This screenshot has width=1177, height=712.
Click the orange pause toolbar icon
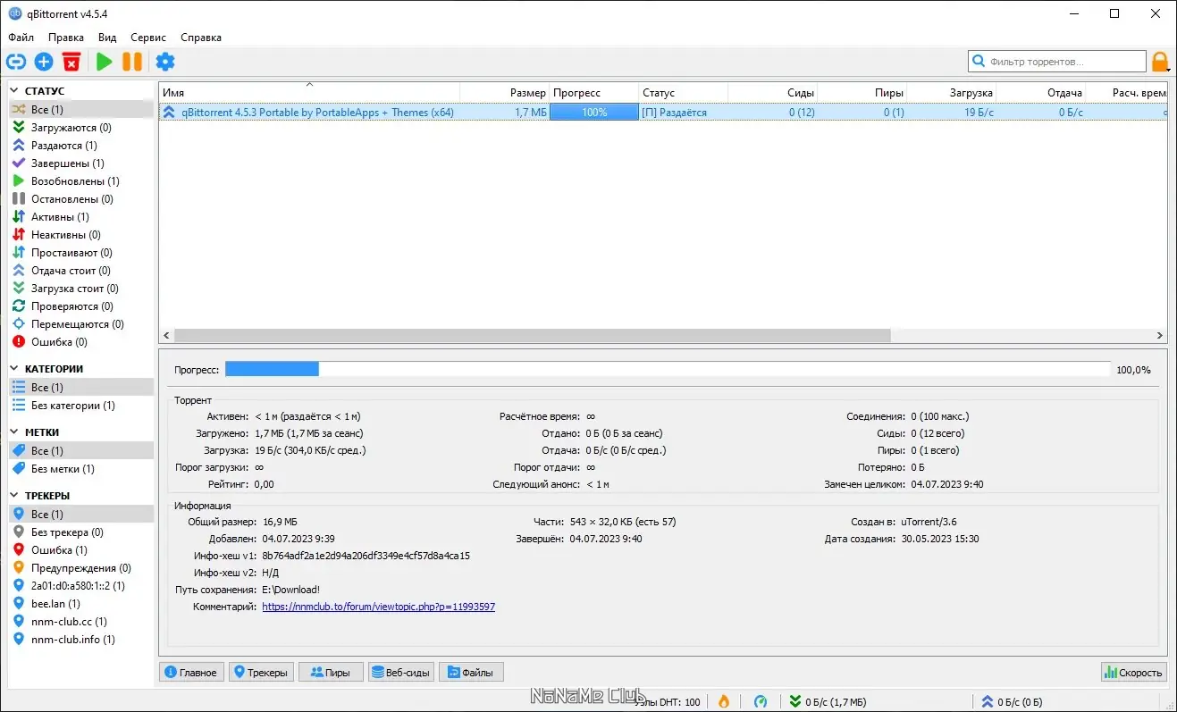132,62
